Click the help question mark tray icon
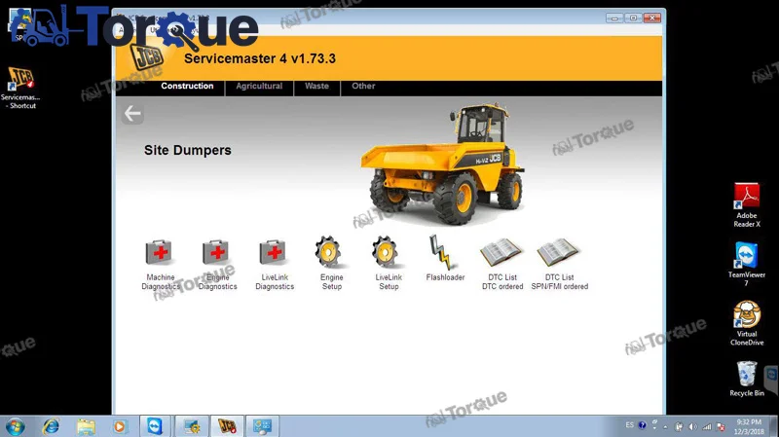 point(642,425)
